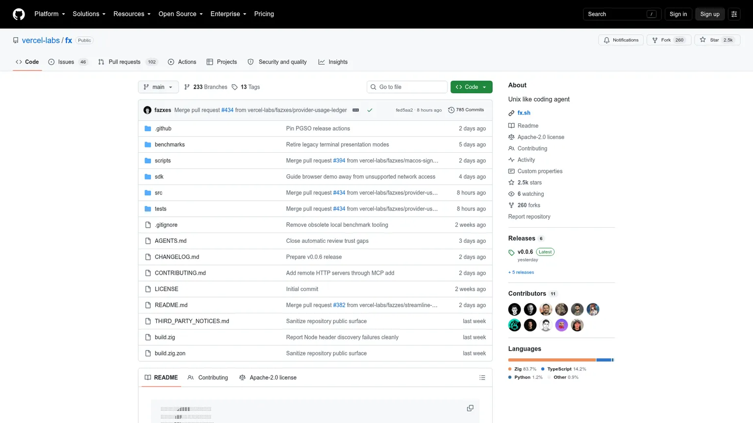Click the branches icon beside 233 Branches
753x423 pixels.
pos(187,87)
